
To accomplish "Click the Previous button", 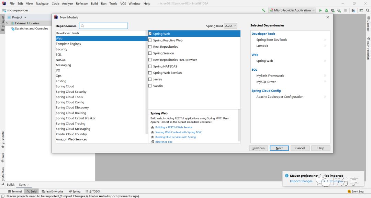I will (x=258, y=148).
